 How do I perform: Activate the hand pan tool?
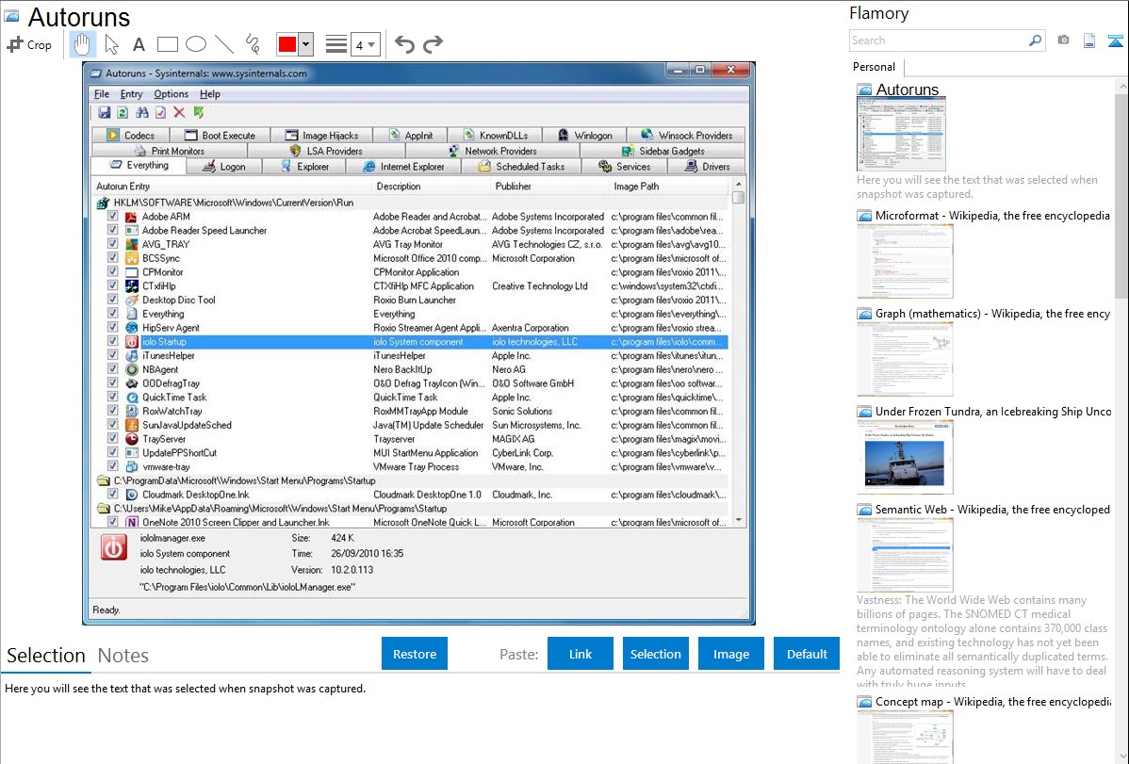[82, 44]
